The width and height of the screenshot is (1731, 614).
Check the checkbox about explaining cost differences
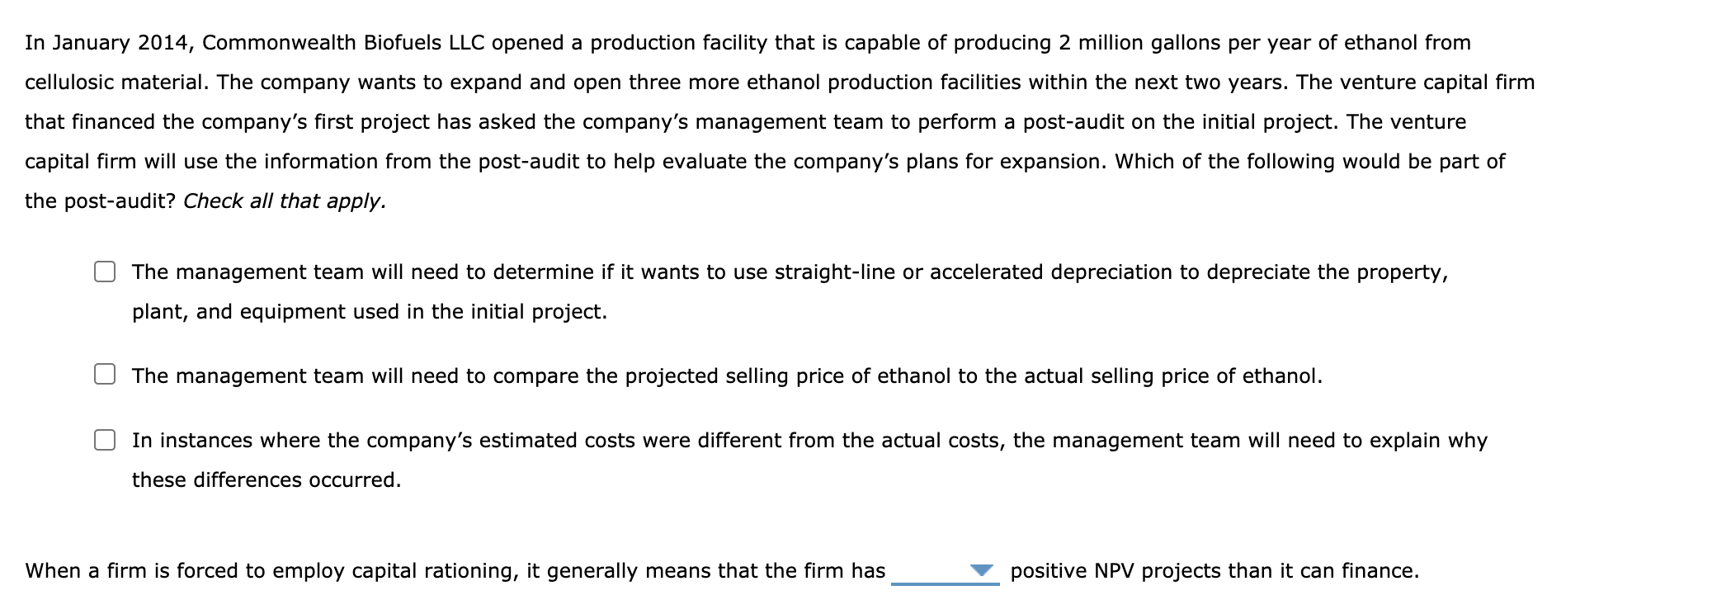(x=106, y=440)
